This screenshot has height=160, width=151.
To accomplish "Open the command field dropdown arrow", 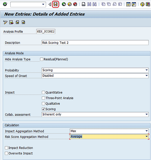I will pos(43,4).
